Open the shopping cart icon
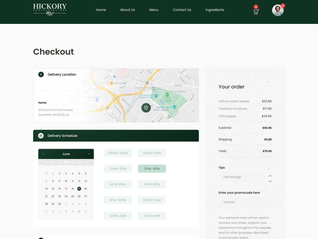This screenshot has width=318, height=239. 256,12
